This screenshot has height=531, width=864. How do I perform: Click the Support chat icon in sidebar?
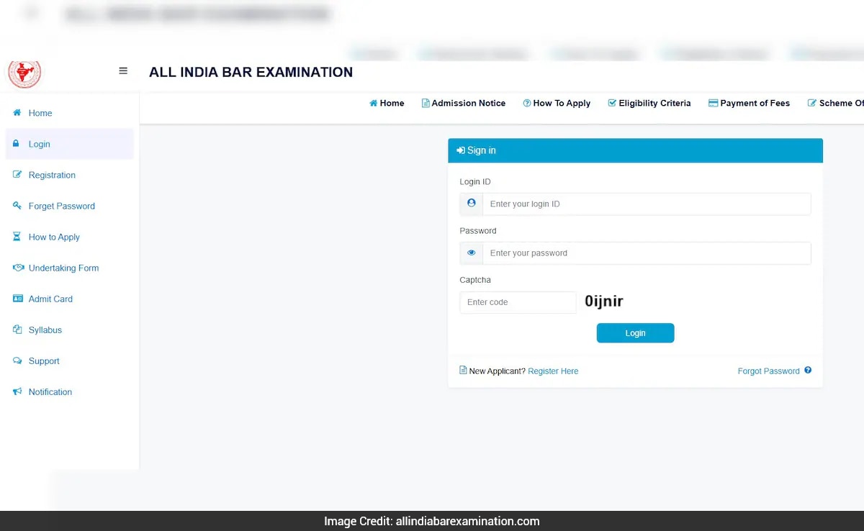click(17, 360)
